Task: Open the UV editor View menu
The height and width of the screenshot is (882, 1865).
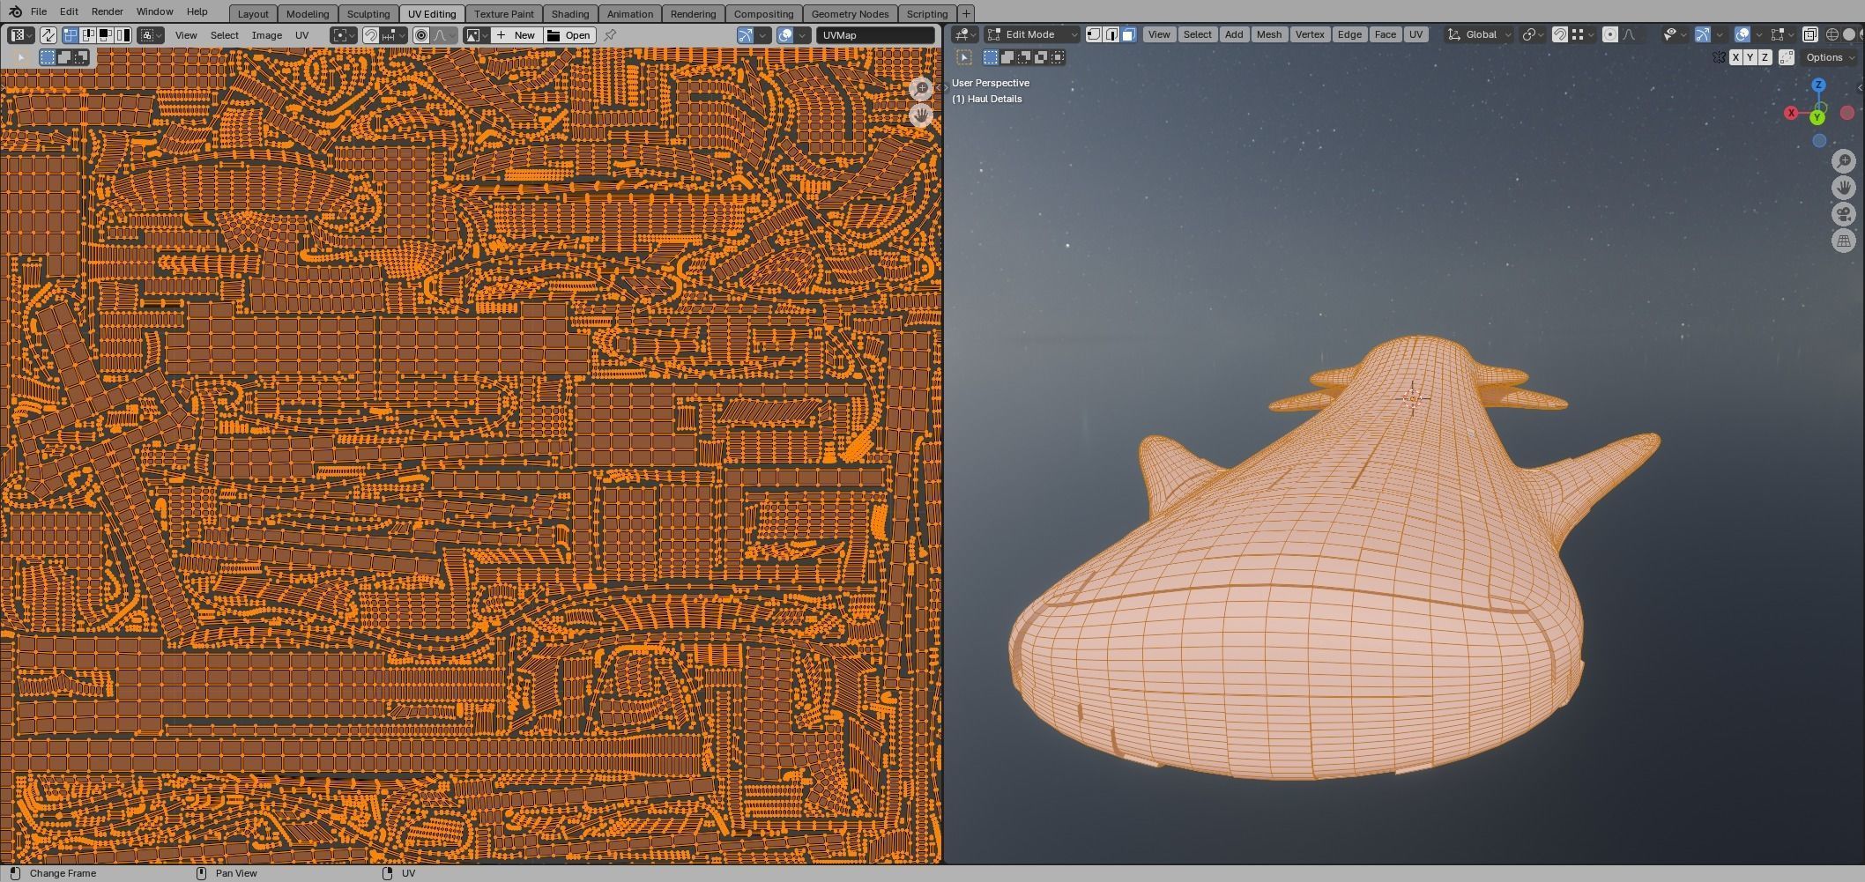Action: pos(186,35)
